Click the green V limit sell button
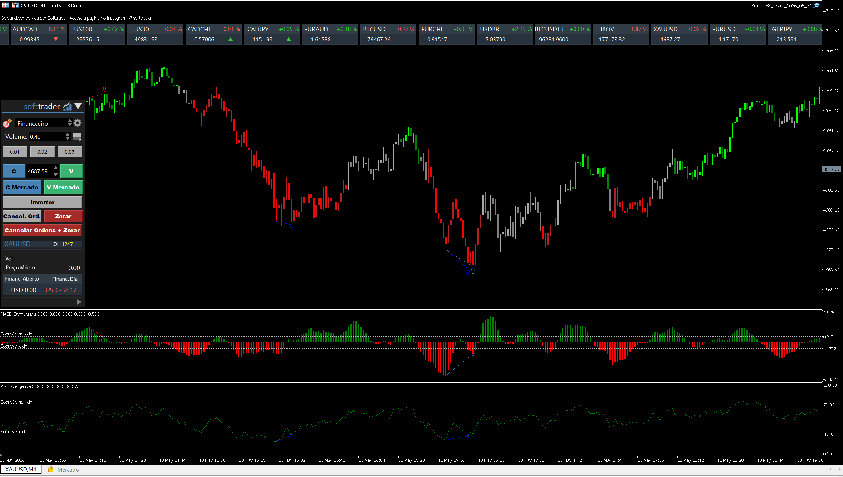This screenshot has height=477, width=843. pos(71,171)
